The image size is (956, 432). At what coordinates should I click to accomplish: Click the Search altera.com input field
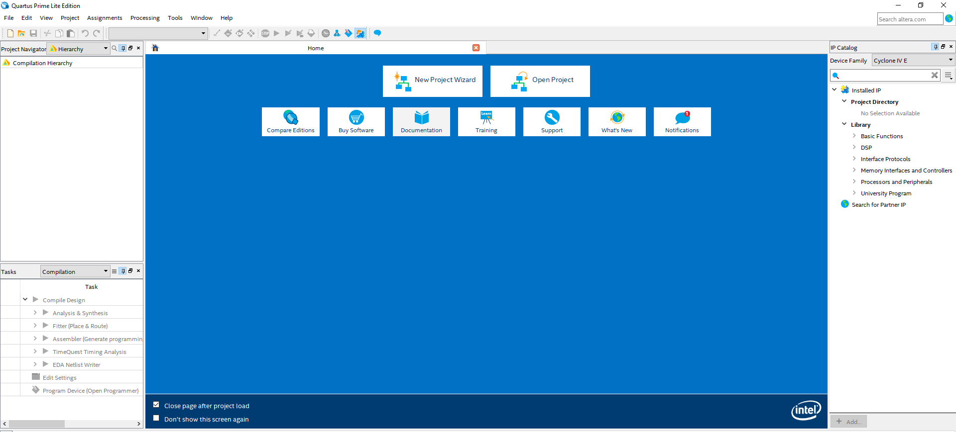coord(910,19)
